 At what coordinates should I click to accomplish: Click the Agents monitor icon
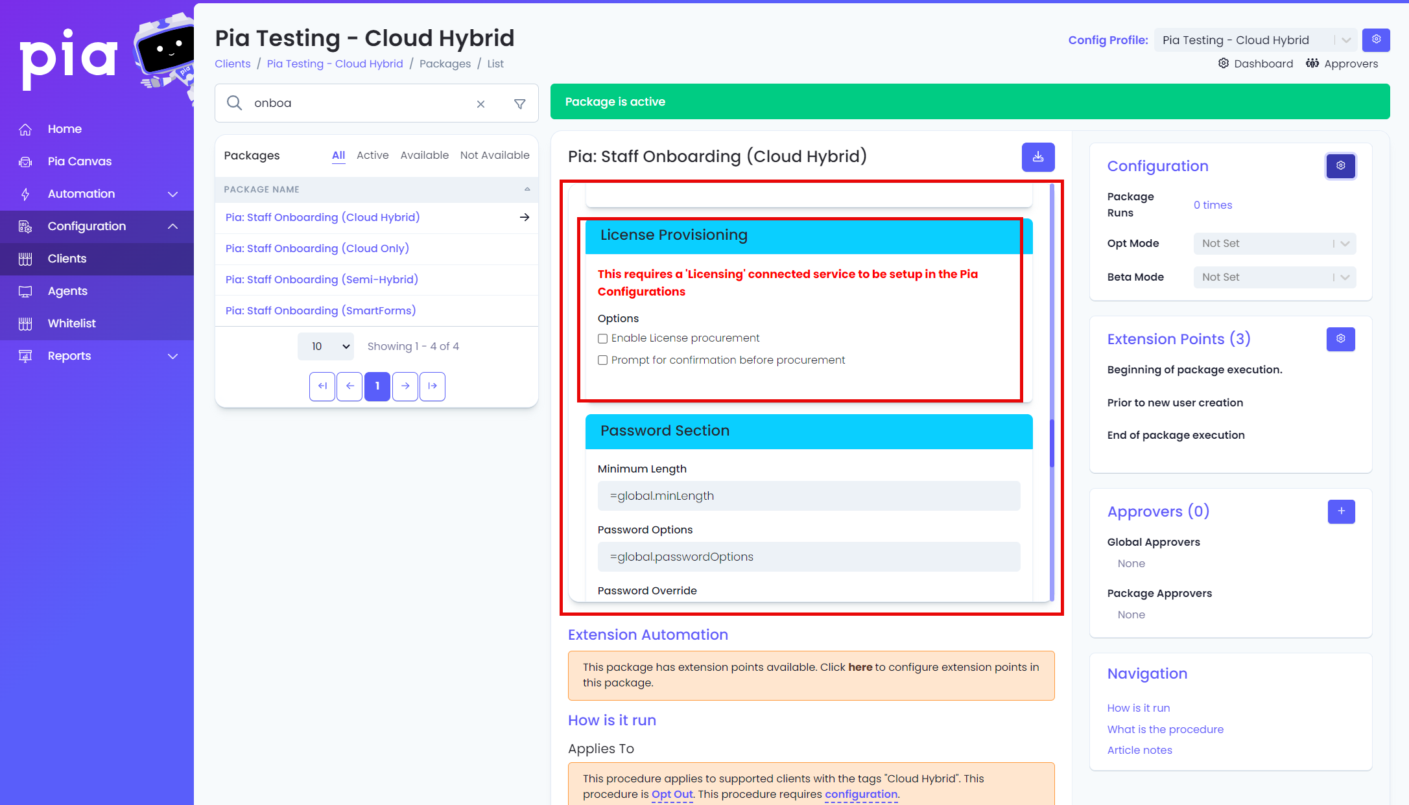tap(25, 291)
